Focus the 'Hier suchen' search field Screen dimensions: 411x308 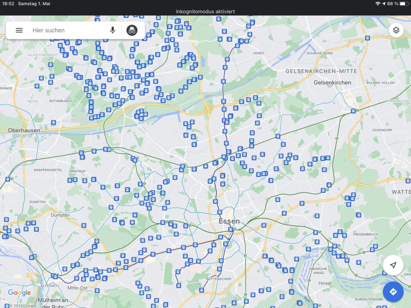pyautogui.click(x=68, y=30)
